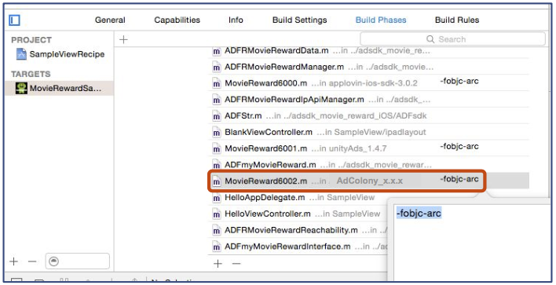Click the file icon of MovieReward6002.m

pos(216,181)
